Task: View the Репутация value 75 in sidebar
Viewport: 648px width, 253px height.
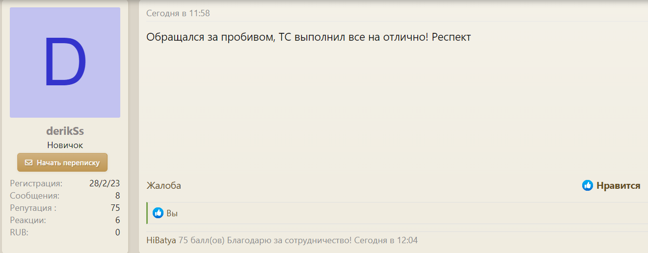Action: point(115,208)
